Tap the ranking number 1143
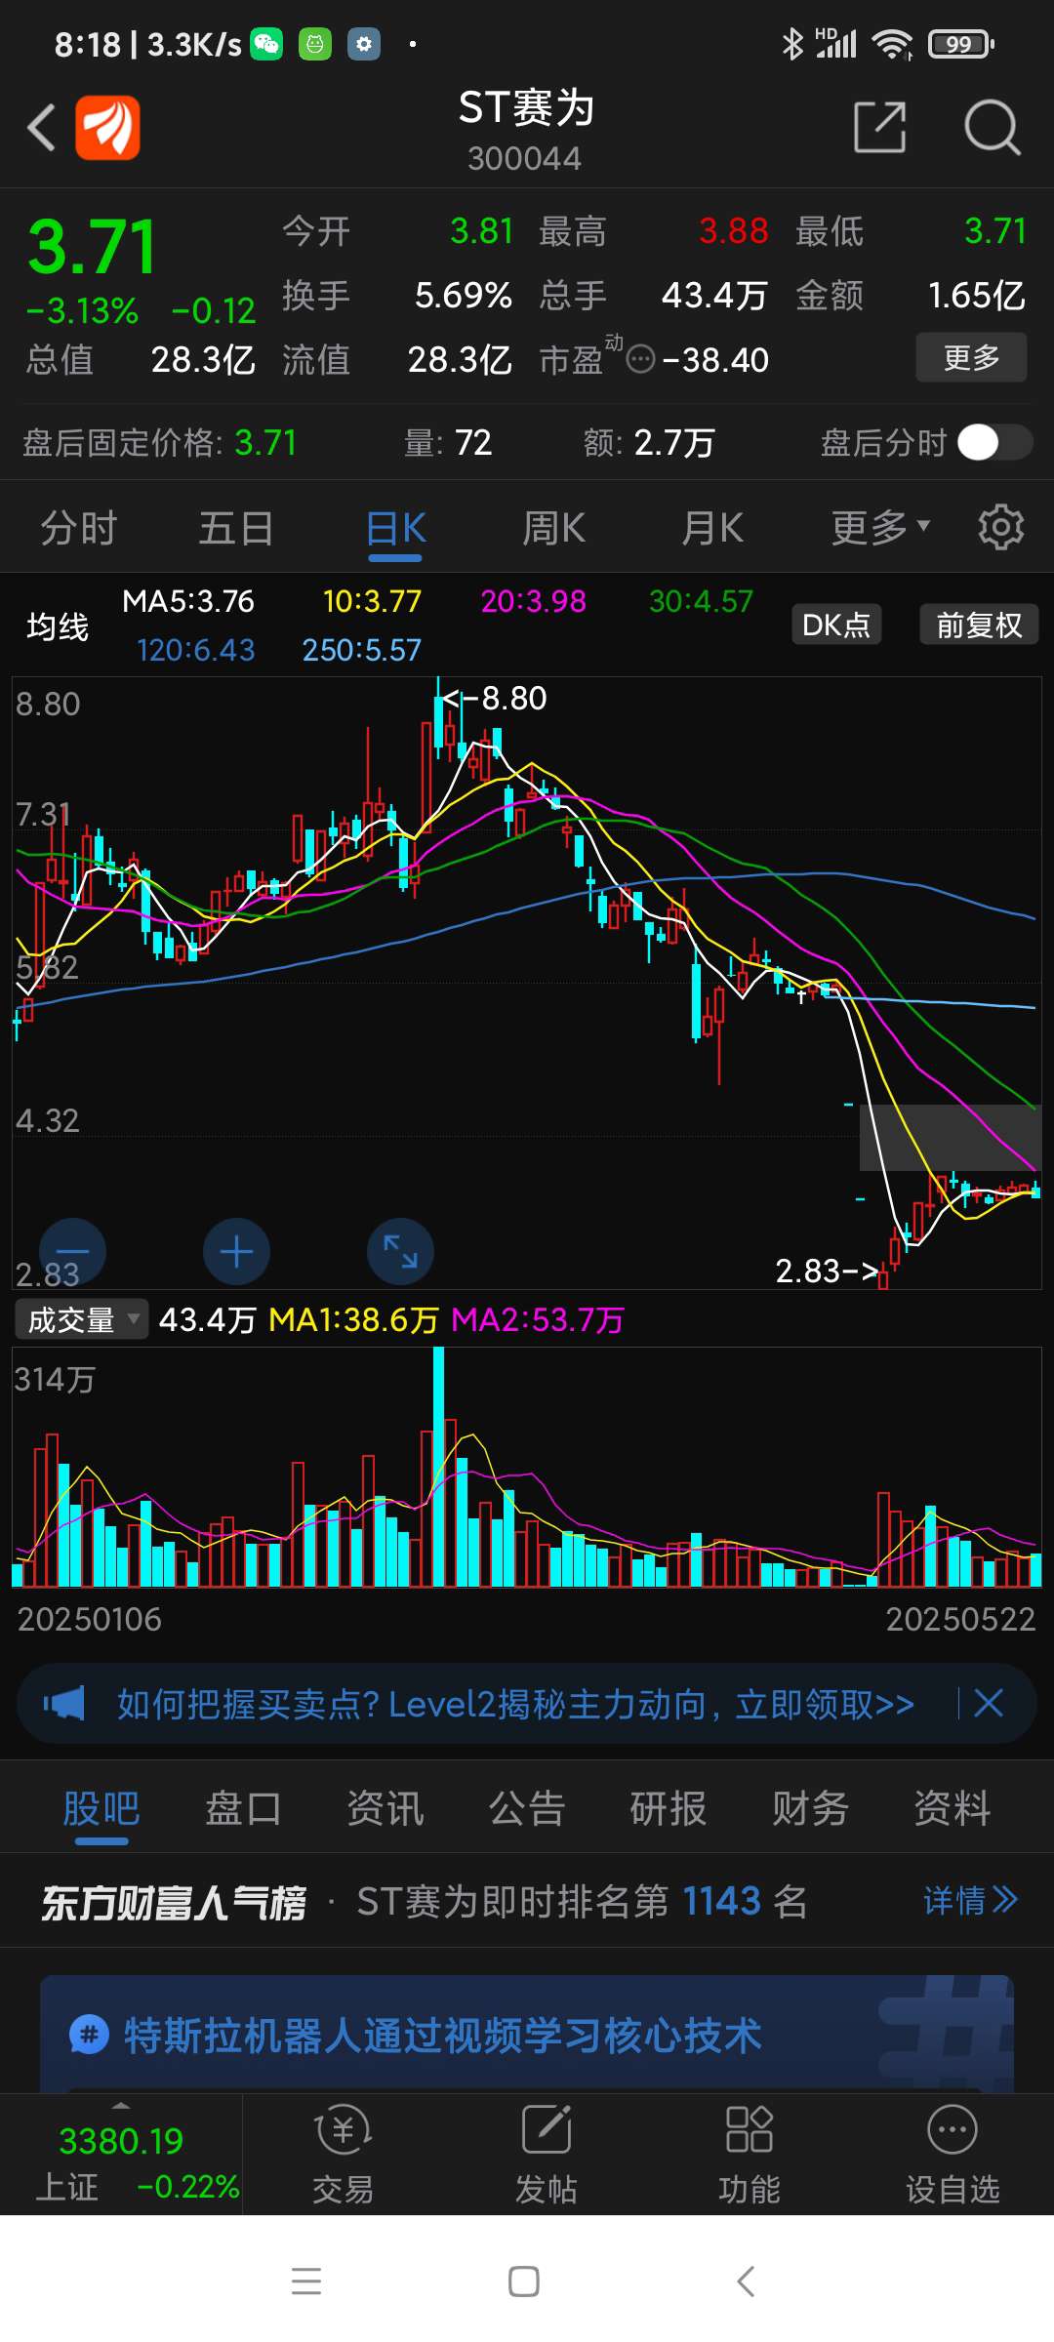The image size is (1054, 2342). coord(722,1900)
